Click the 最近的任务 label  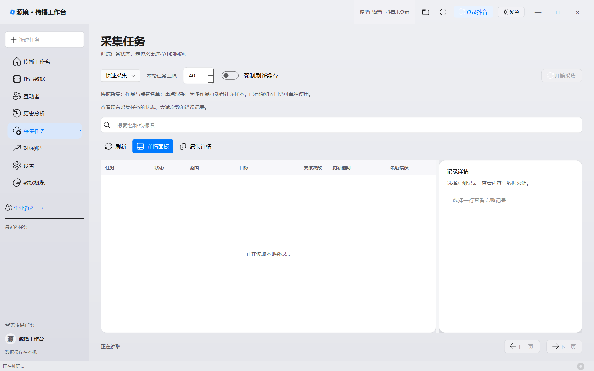[x=16, y=227]
